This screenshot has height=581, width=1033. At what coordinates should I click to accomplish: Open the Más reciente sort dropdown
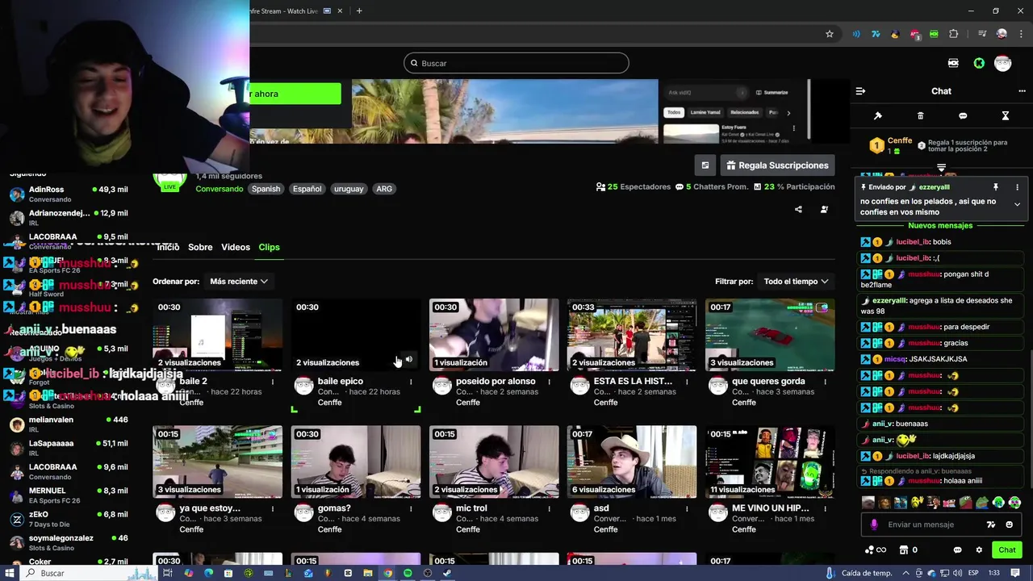[x=239, y=282]
